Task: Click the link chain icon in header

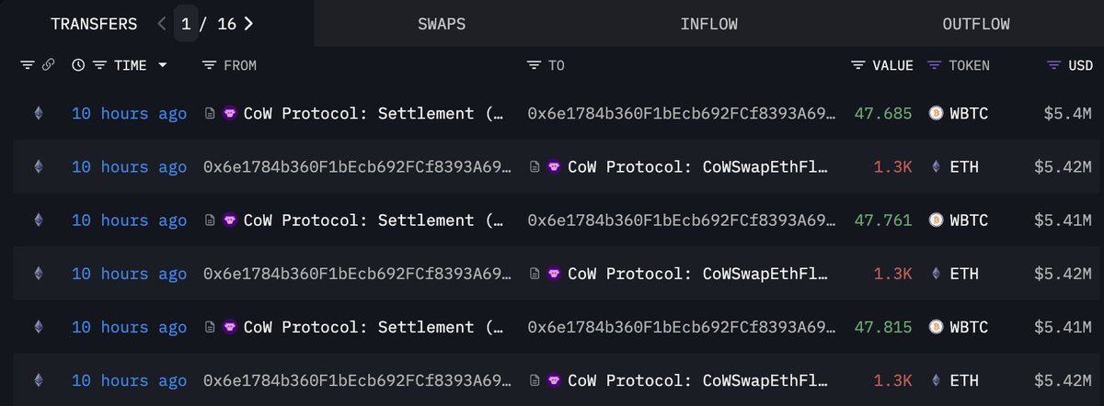Action: coord(48,65)
